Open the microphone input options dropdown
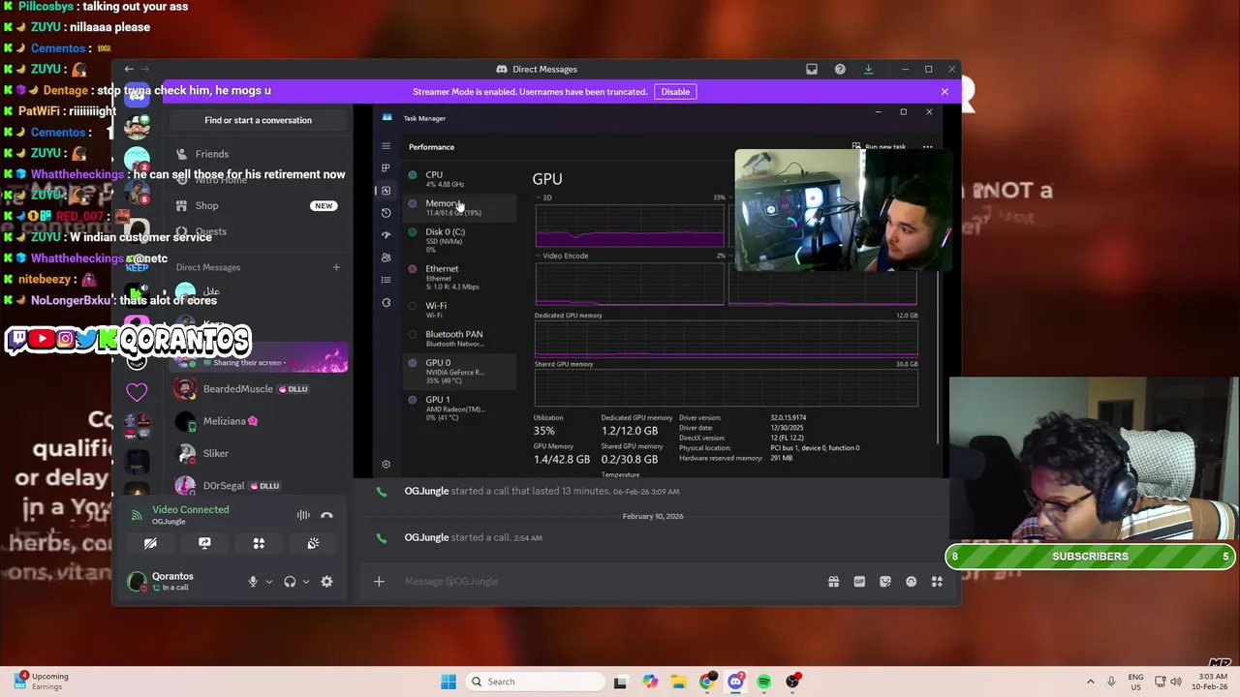Viewport: 1240px width, 697px height. pyautogui.click(x=269, y=582)
